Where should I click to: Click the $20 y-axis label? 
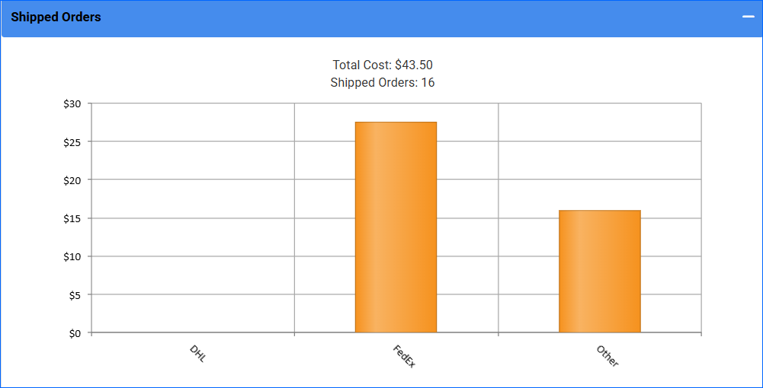[72, 180]
